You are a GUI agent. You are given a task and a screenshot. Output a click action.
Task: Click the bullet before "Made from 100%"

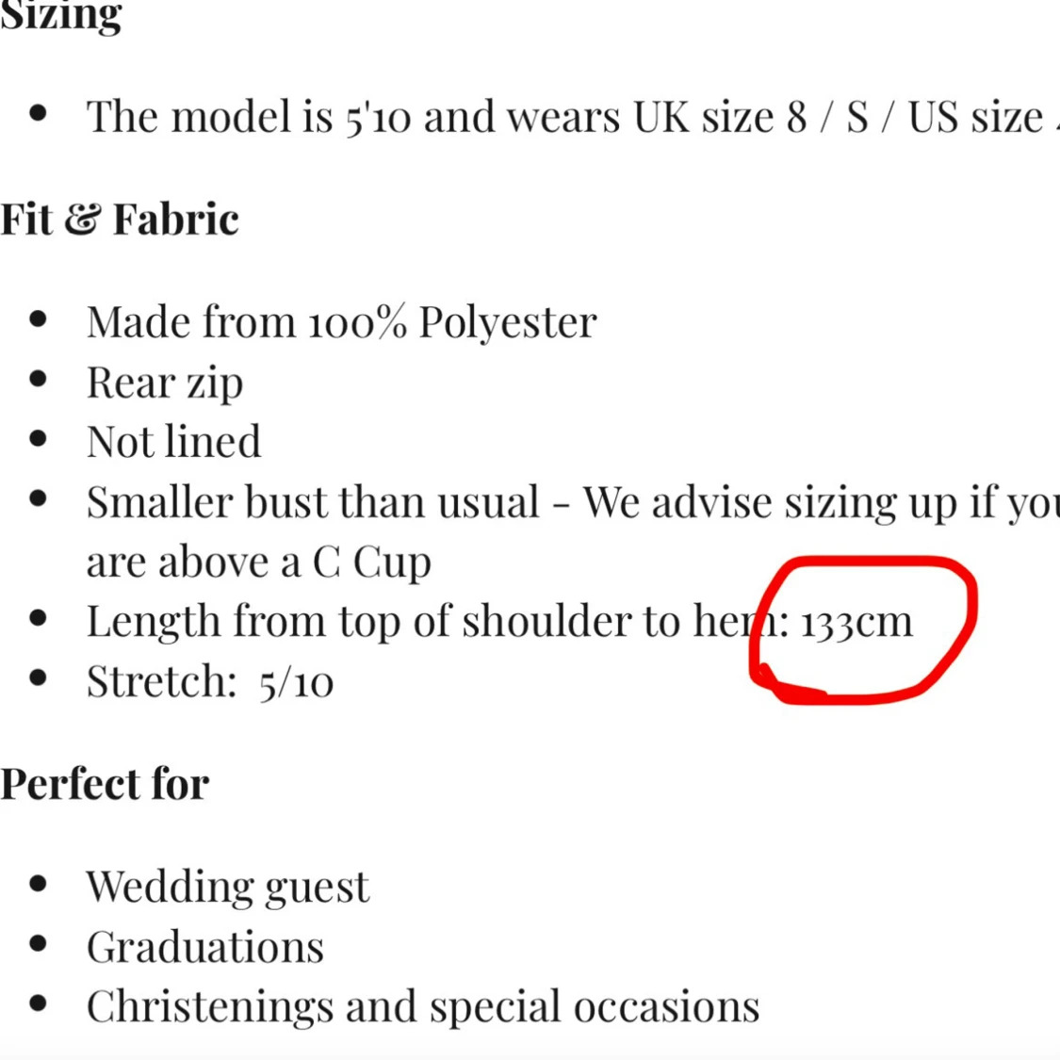point(39,319)
